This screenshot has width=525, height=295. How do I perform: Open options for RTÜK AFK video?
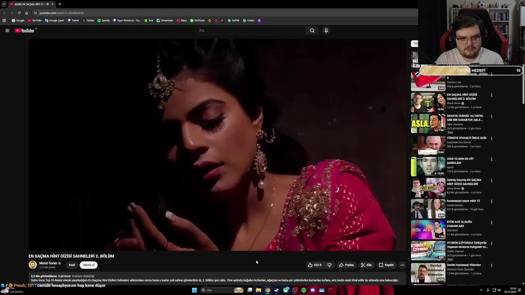(491, 222)
